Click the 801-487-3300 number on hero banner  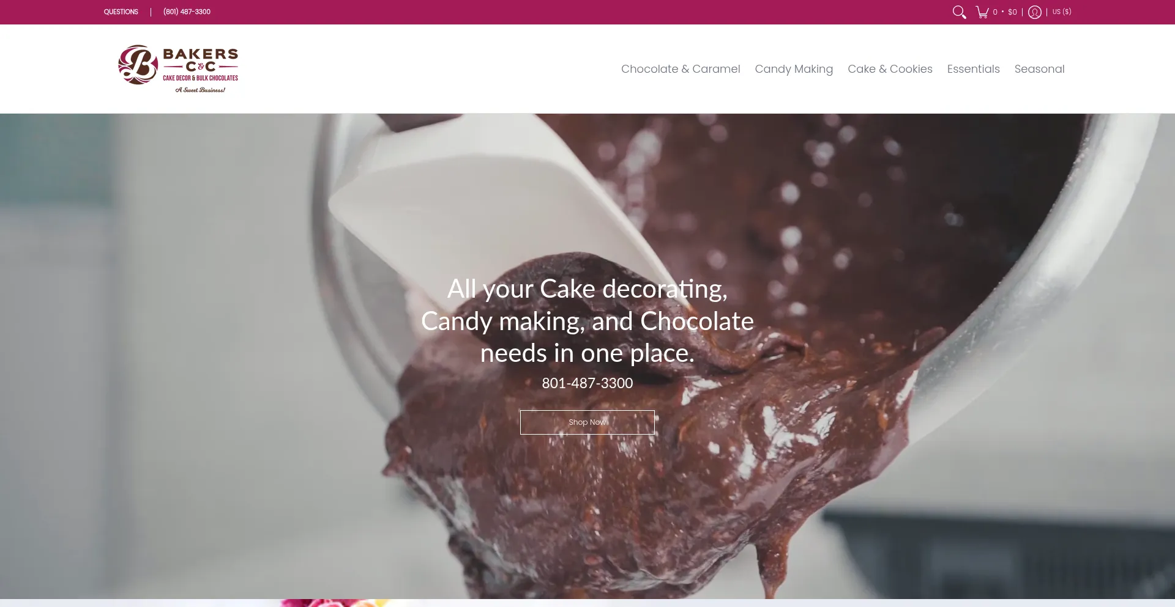pyautogui.click(x=587, y=383)
